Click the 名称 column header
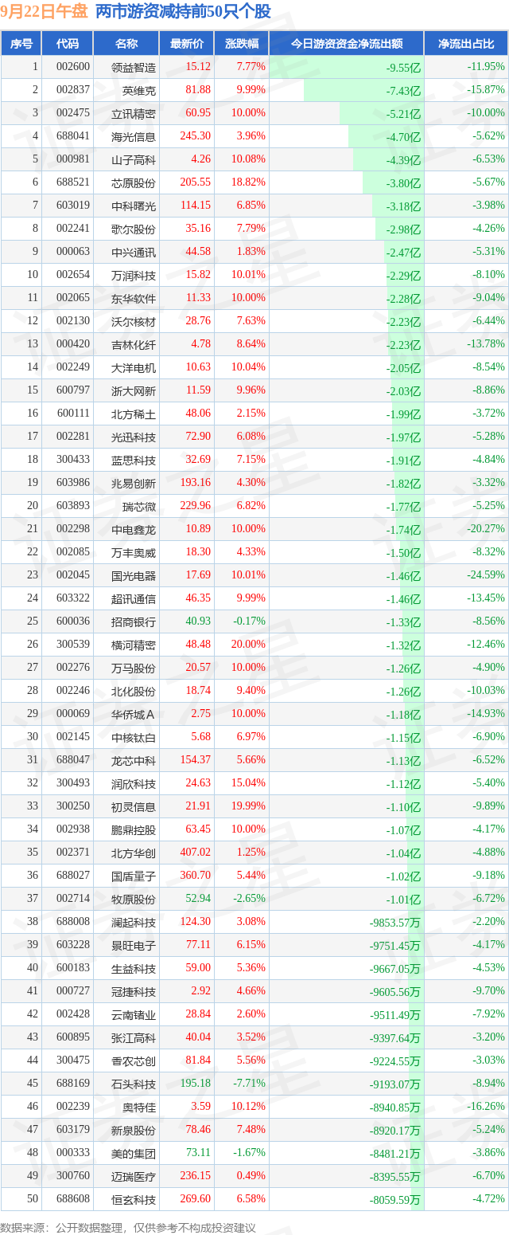 pyautogui.click(x=126, y=44)
